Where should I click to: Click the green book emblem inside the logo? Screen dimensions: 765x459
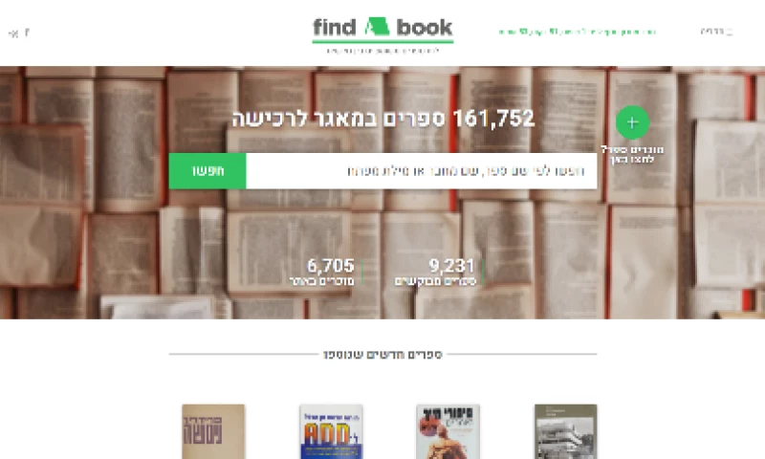pos(377,27)
